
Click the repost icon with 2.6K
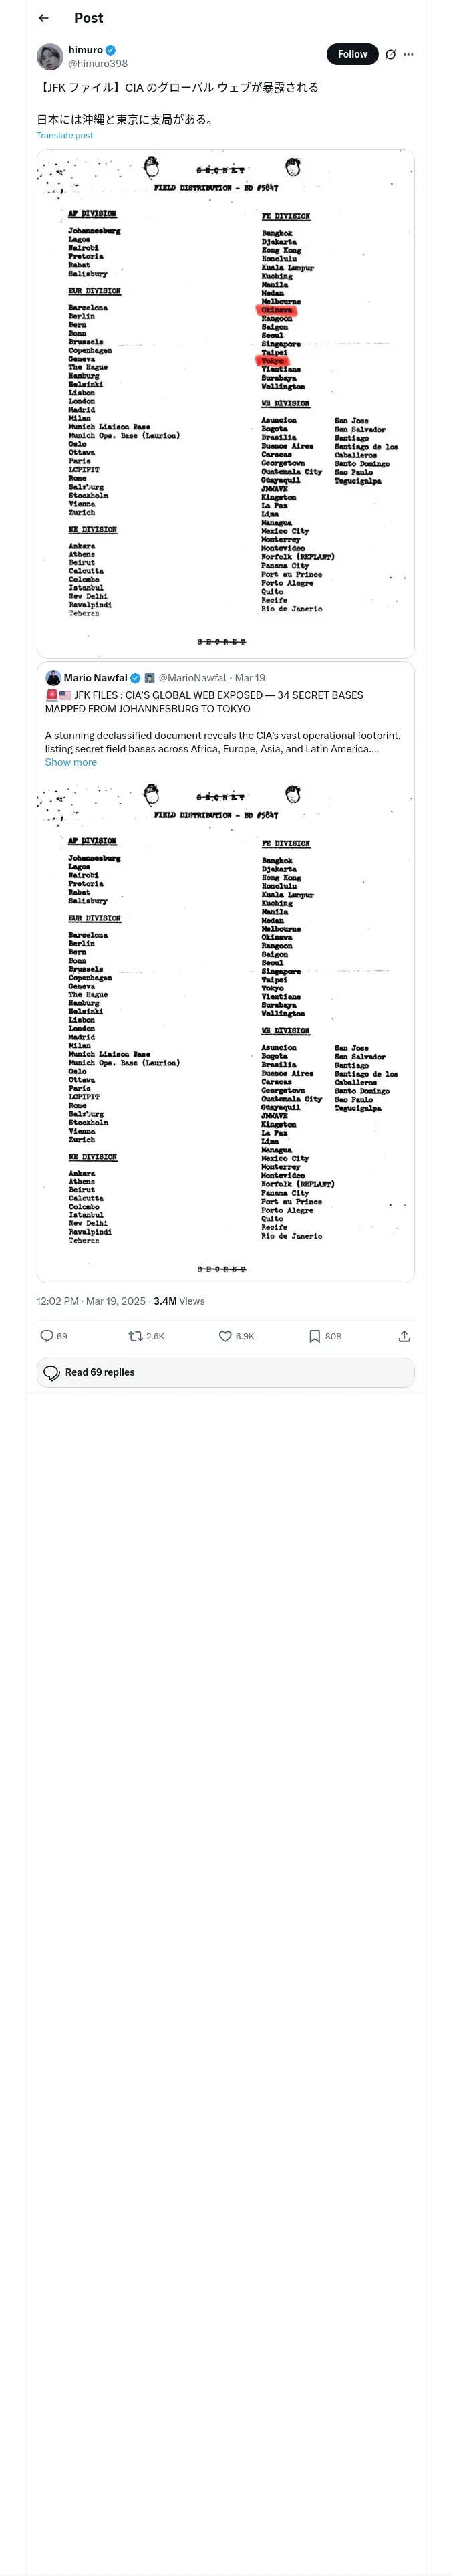coord(136,1336)
